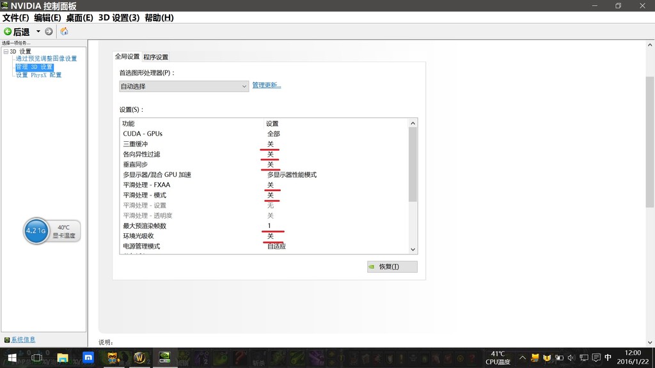
Task: Click the 恢复 restore button
Action: coord(391,266)
